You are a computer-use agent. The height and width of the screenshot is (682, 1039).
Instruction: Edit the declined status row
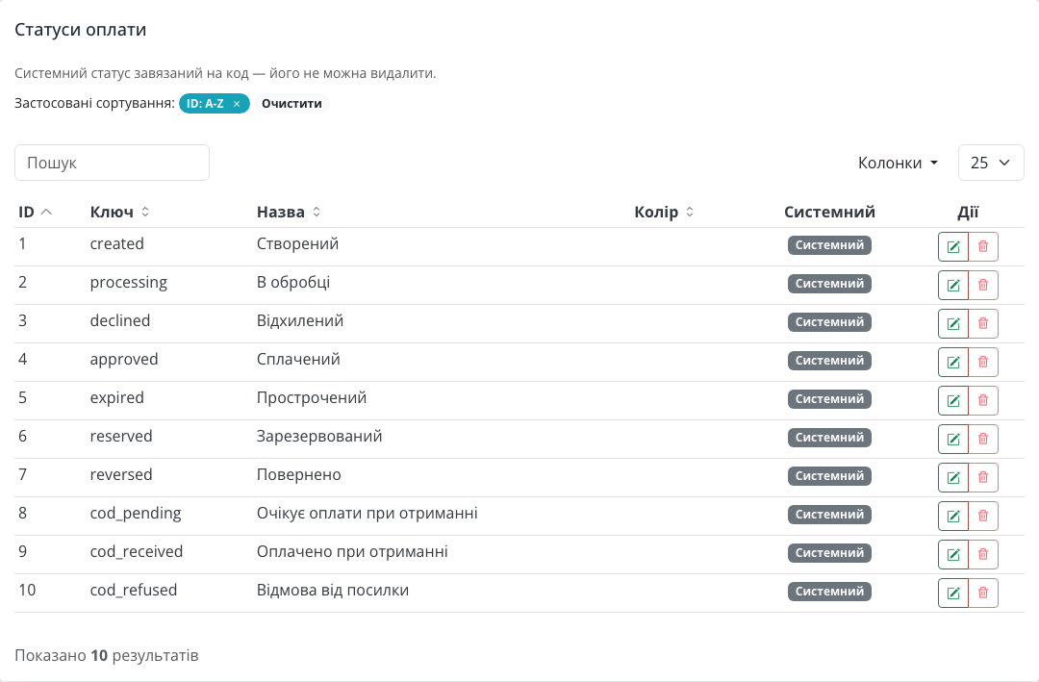(952, 323)
